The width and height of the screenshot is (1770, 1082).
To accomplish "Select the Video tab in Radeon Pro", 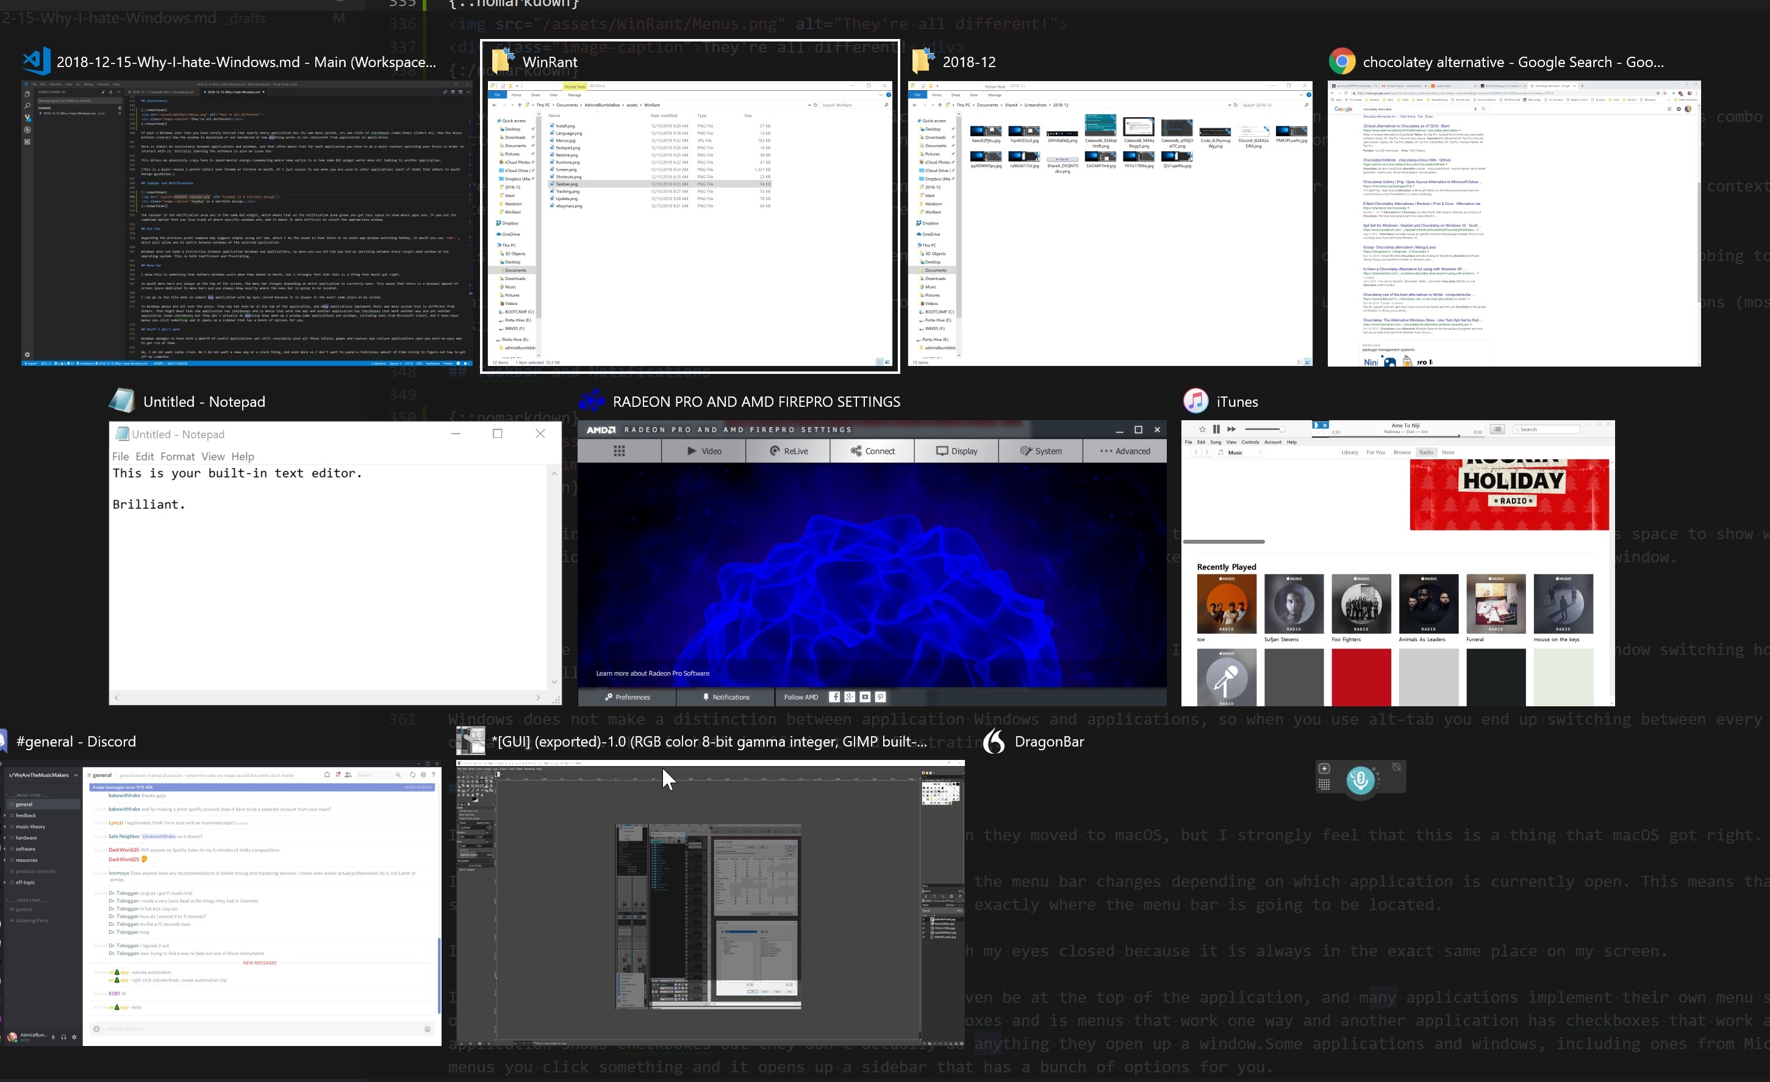I will pos(704,451).
